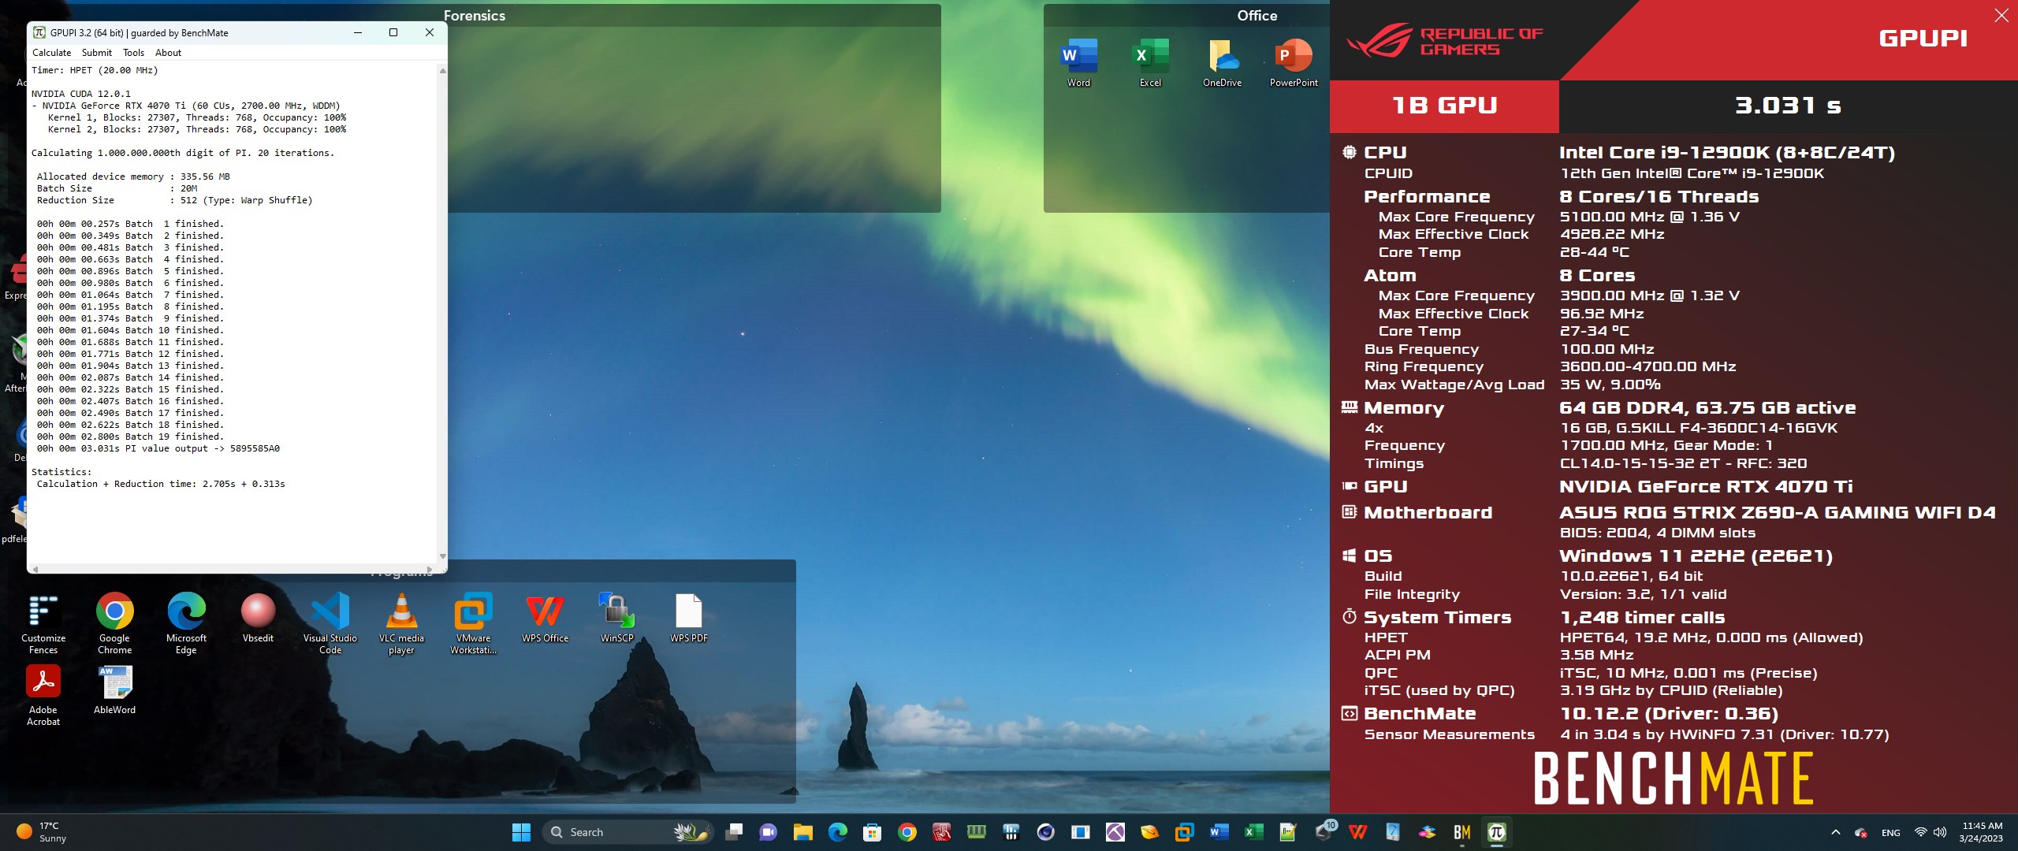
Task: Launch PowerPoint from the Office fence
Action: tap(1294, 62)
